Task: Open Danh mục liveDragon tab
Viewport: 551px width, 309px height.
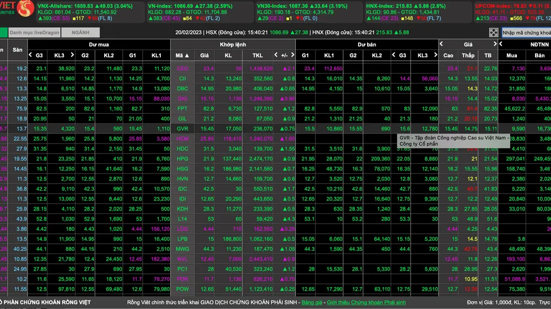Action: 34,32
